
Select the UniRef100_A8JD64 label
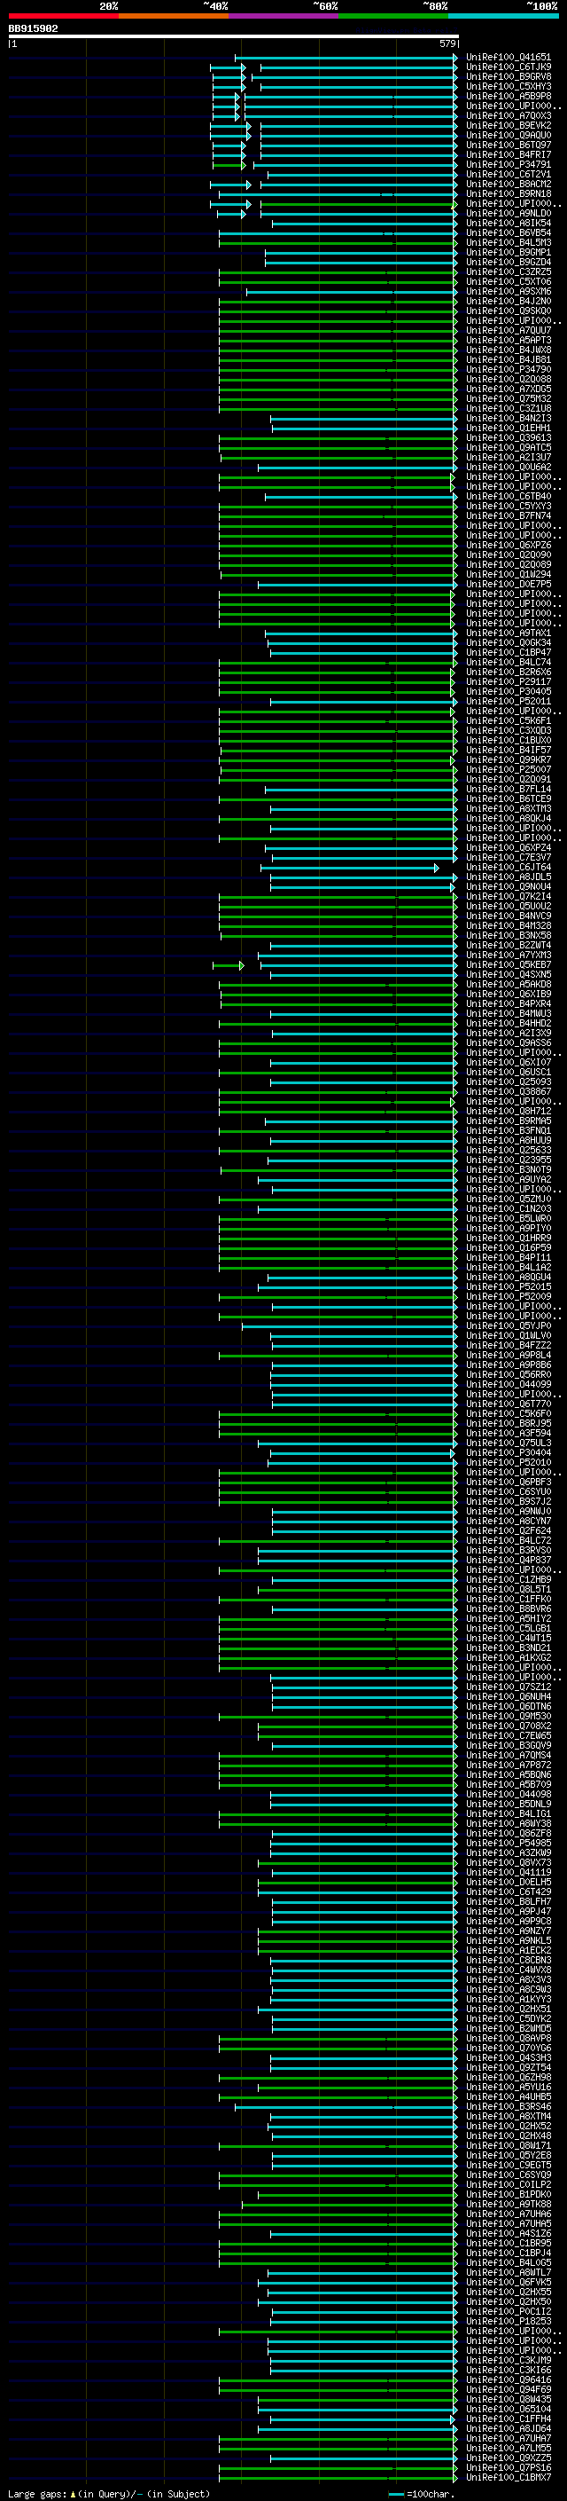[508, 2428]
